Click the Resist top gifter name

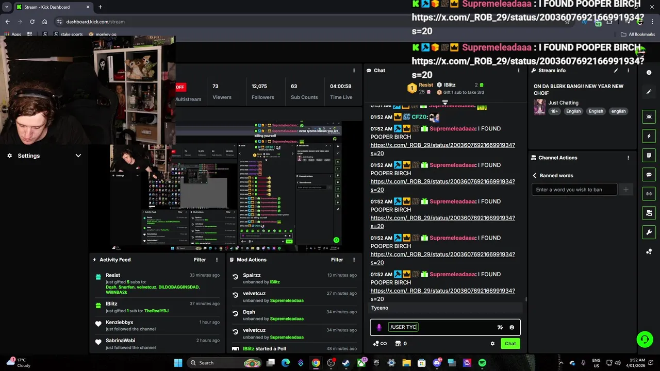tap(426, 85)
